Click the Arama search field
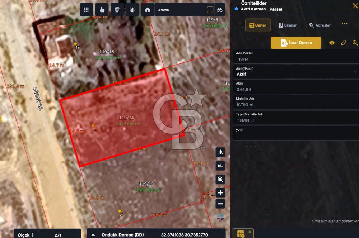359x238 pixels. 181,10
